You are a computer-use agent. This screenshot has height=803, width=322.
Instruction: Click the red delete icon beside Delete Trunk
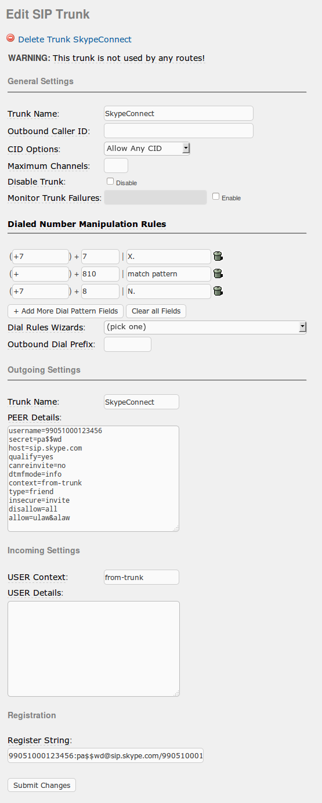pos(10,38)
